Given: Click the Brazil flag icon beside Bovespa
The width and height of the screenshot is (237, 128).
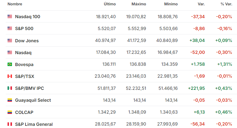Looking at the screenshot, I should click(10, 64).
